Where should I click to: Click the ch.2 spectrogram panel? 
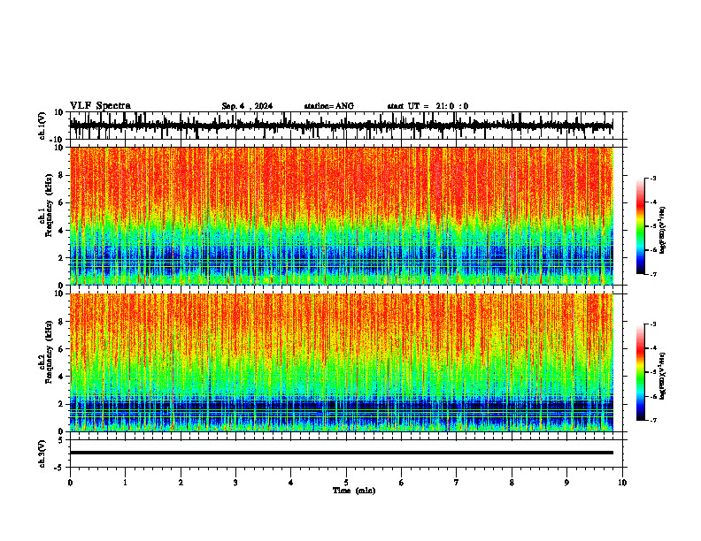coord(342,362)
